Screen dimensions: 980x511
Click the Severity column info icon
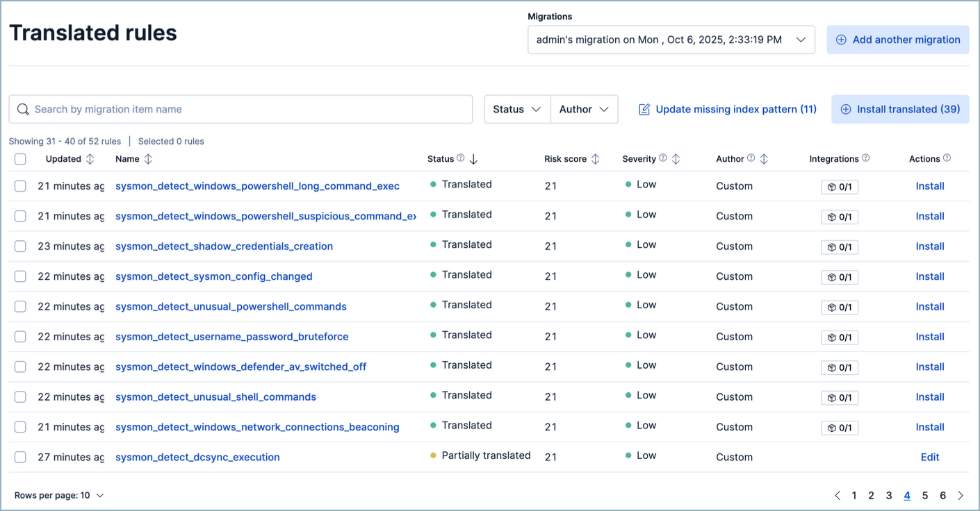point(662,158)
